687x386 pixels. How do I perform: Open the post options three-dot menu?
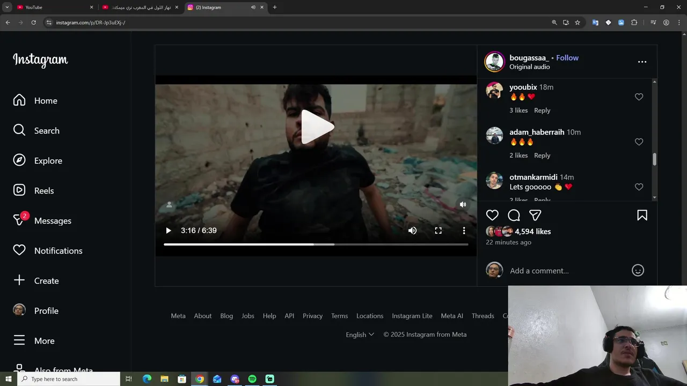click(642, 62)
